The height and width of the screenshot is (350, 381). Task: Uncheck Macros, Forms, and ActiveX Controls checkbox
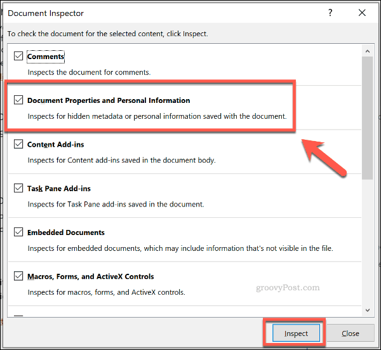tap(18, 276)
